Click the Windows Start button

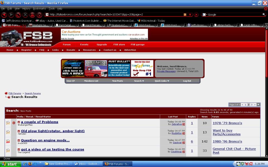coord(10,164)
